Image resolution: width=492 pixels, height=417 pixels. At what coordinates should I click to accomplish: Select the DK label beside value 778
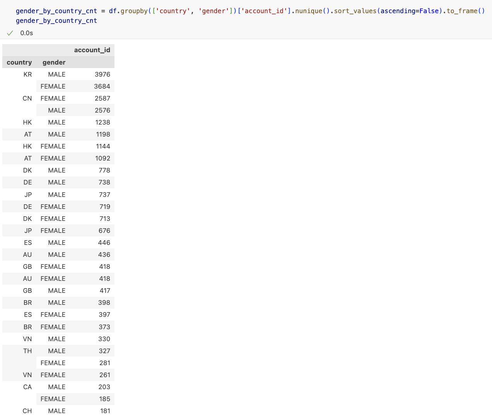pyautogui.click(x=27, y=170)
